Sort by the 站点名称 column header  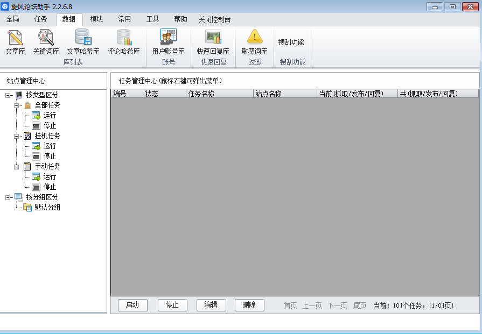(285, 94)
